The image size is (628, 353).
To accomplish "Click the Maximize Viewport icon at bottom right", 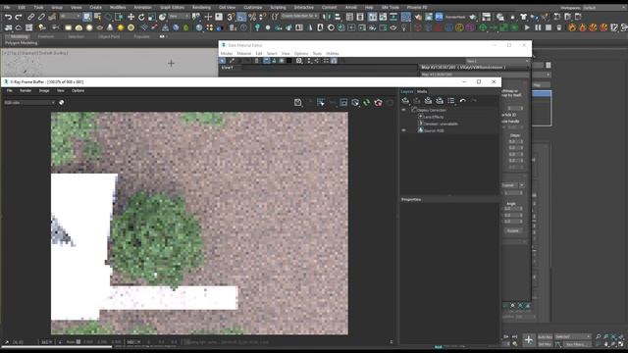I will point(621,344).
